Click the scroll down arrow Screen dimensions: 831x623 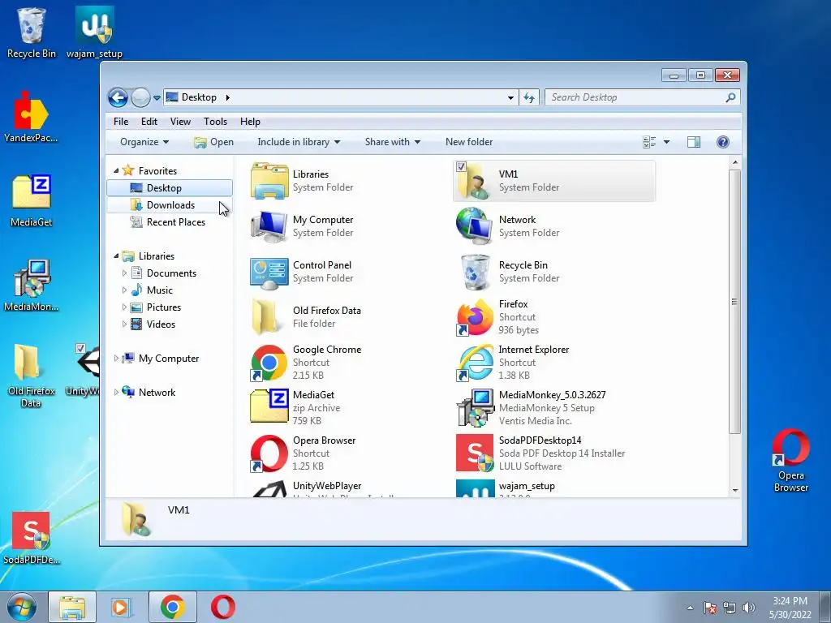pyautogui.click(x=734, y=491)
